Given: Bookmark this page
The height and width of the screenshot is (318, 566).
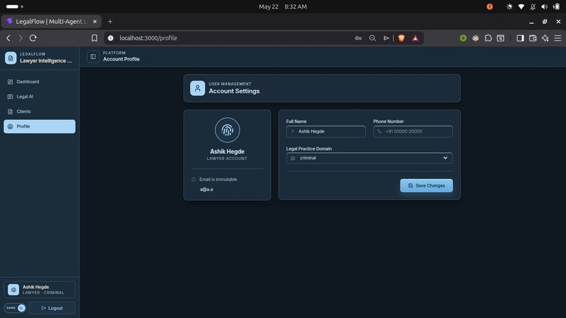Looking at the screenshot, I should 94,38.
